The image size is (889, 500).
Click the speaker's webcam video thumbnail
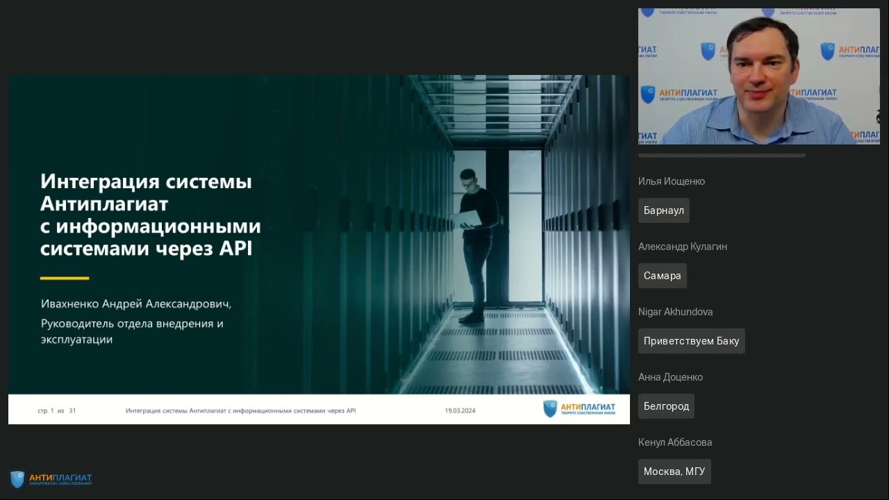pyautogui.click(x=758, y=76)
